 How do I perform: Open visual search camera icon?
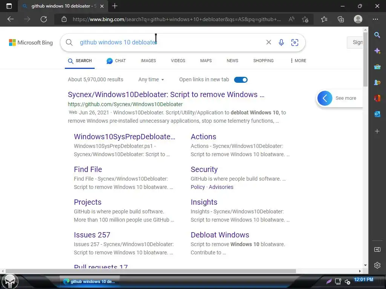295,42
